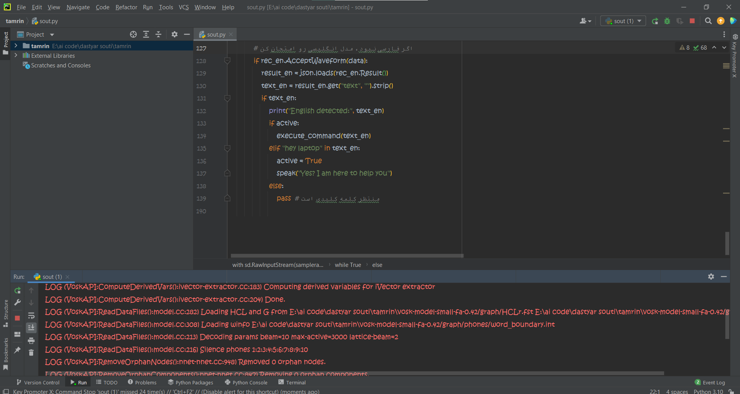Collapse all project tree icon

(158, 34)
